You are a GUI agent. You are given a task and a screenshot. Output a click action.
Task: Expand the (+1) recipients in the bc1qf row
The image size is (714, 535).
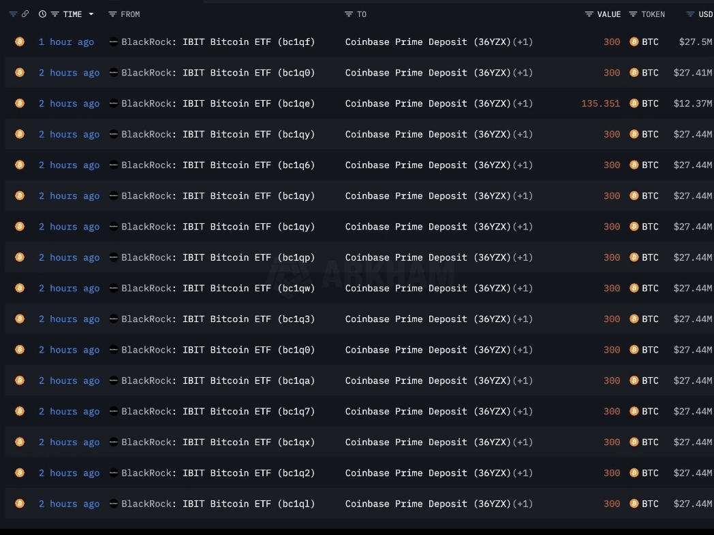[x=523, y=42]
